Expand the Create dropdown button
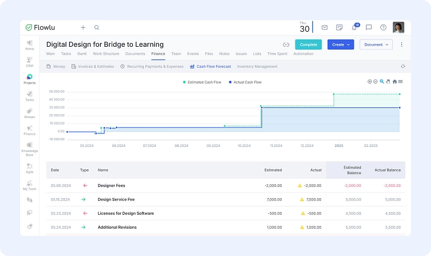Screen dimensions: 431x256 click(340, 45)
